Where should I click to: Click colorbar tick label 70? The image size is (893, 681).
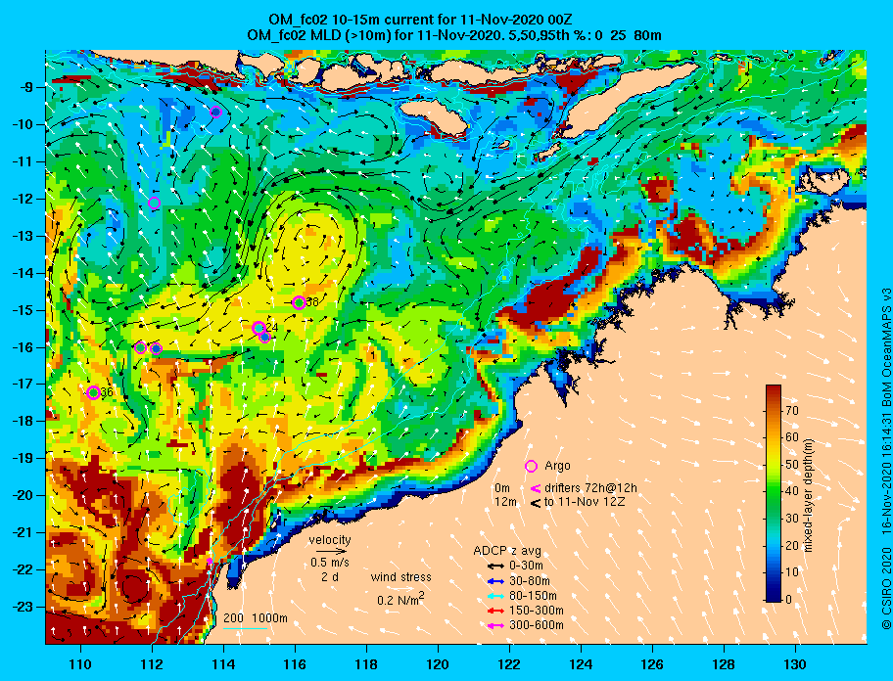[791, 411]
